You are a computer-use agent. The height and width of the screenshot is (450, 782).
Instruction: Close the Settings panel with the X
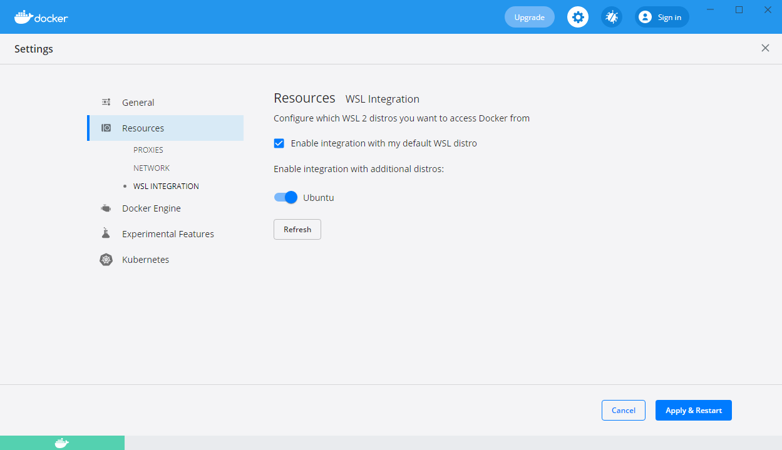(765, 48)
